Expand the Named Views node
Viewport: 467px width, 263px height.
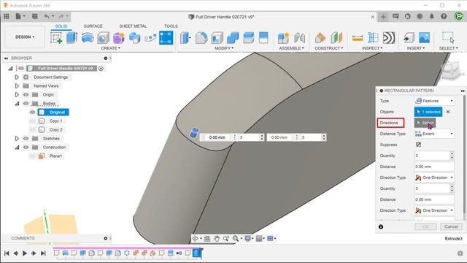17,86
